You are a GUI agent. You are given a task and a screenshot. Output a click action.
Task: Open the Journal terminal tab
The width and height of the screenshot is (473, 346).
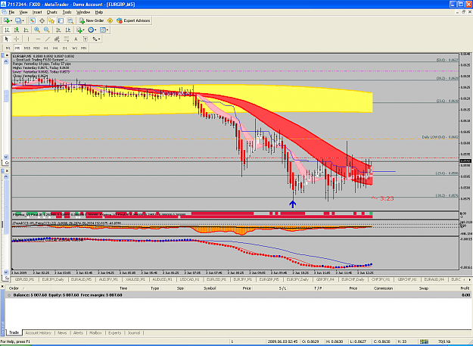(134, 332)
